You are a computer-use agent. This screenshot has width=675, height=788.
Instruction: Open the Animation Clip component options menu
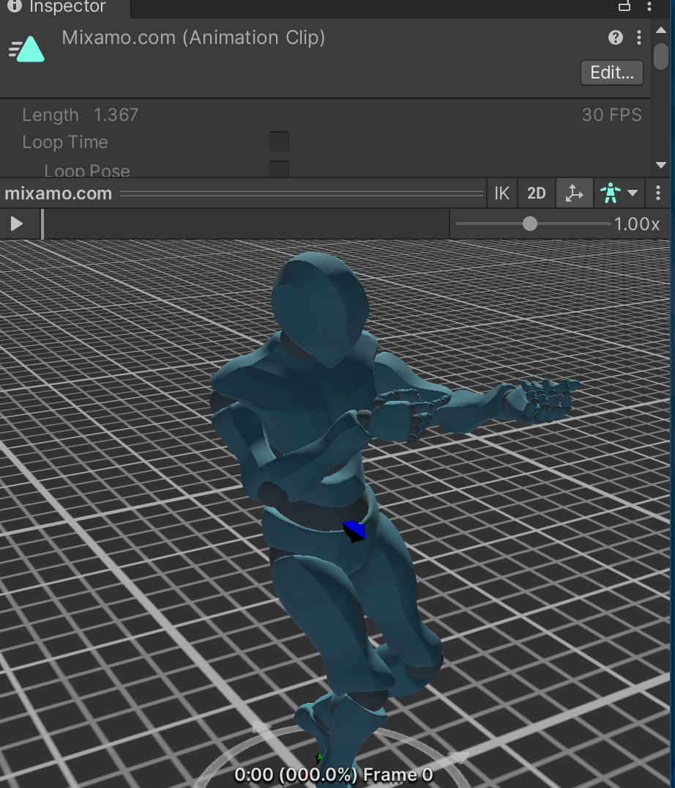tap(639, 37)
